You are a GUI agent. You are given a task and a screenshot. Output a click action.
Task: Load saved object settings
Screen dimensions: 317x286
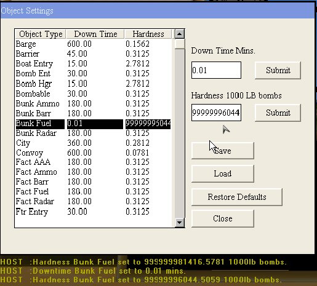(x=223, y=173)
